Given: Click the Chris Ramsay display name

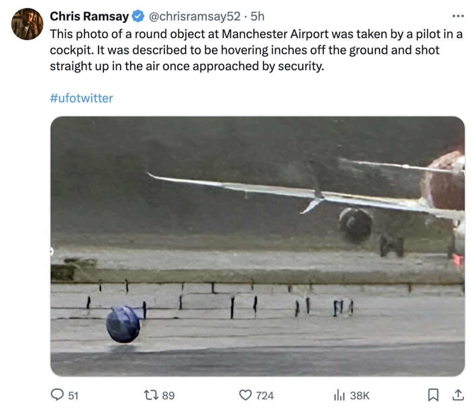Looking at the screenshot, I should click(x=89, y=16).
